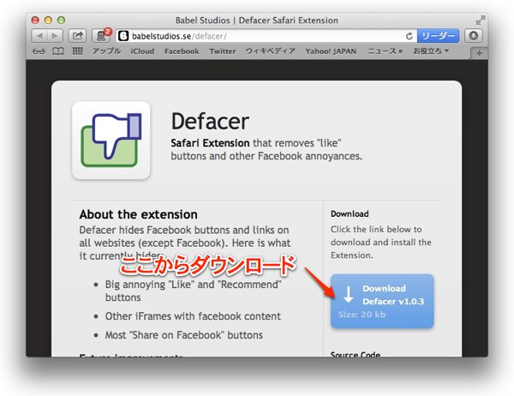Viewport: 514px width, 396px height.
Task: Click the 'Defacer' page heading
Action: coord(210,122)
